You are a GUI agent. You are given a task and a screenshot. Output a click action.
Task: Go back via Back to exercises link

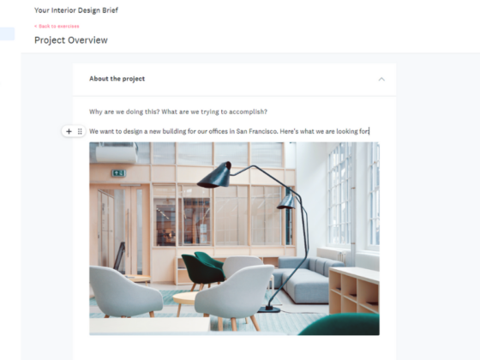[x=57, y=27]
